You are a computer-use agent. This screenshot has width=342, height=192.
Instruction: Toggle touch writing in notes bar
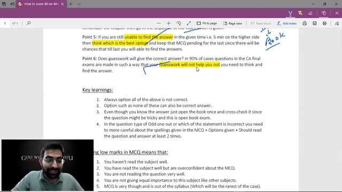(324, 13)
